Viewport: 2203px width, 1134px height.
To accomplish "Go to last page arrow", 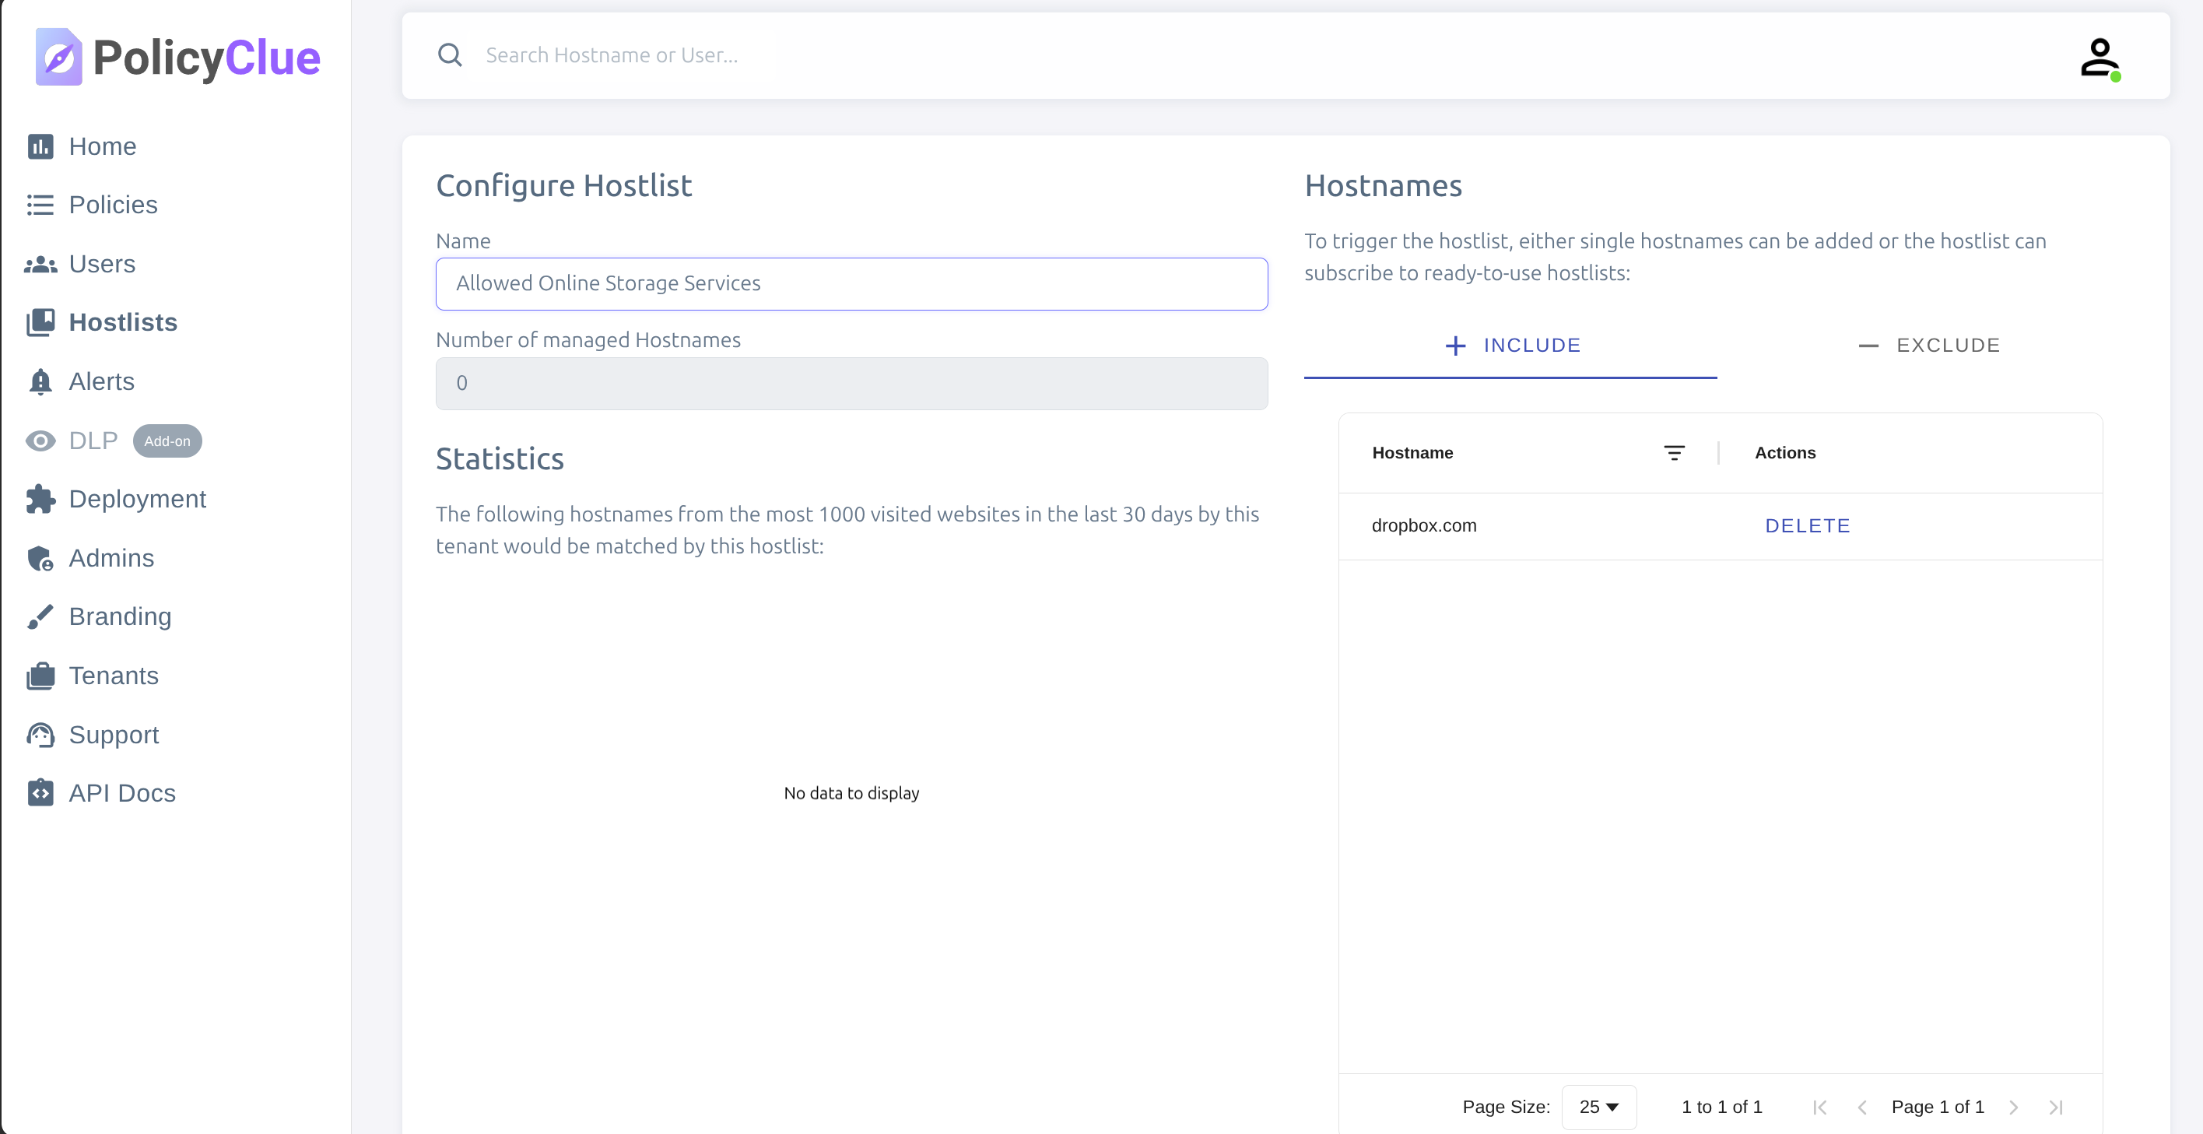I will pyautogui.click(x=2056, y=1107).
